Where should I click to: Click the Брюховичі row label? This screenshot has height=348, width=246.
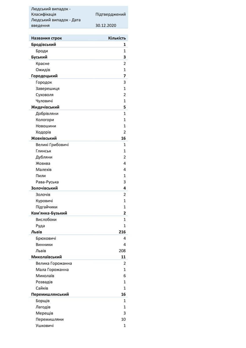pos(46,238)
